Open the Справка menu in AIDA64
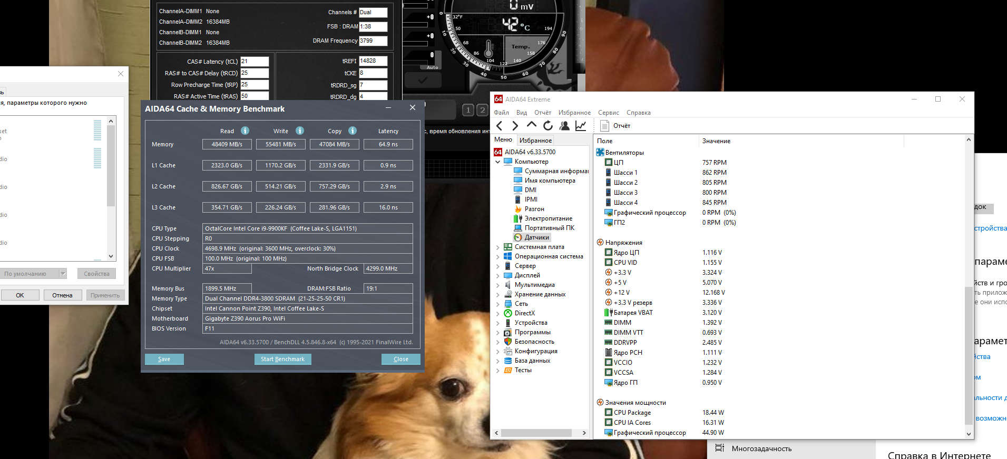Screen dimensions: 1007x459 [639, 113]
